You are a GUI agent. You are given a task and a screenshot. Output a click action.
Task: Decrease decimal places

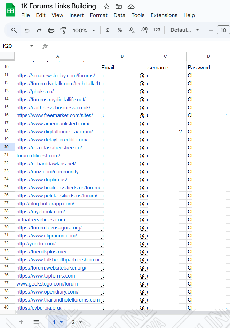tap(132, 30)
